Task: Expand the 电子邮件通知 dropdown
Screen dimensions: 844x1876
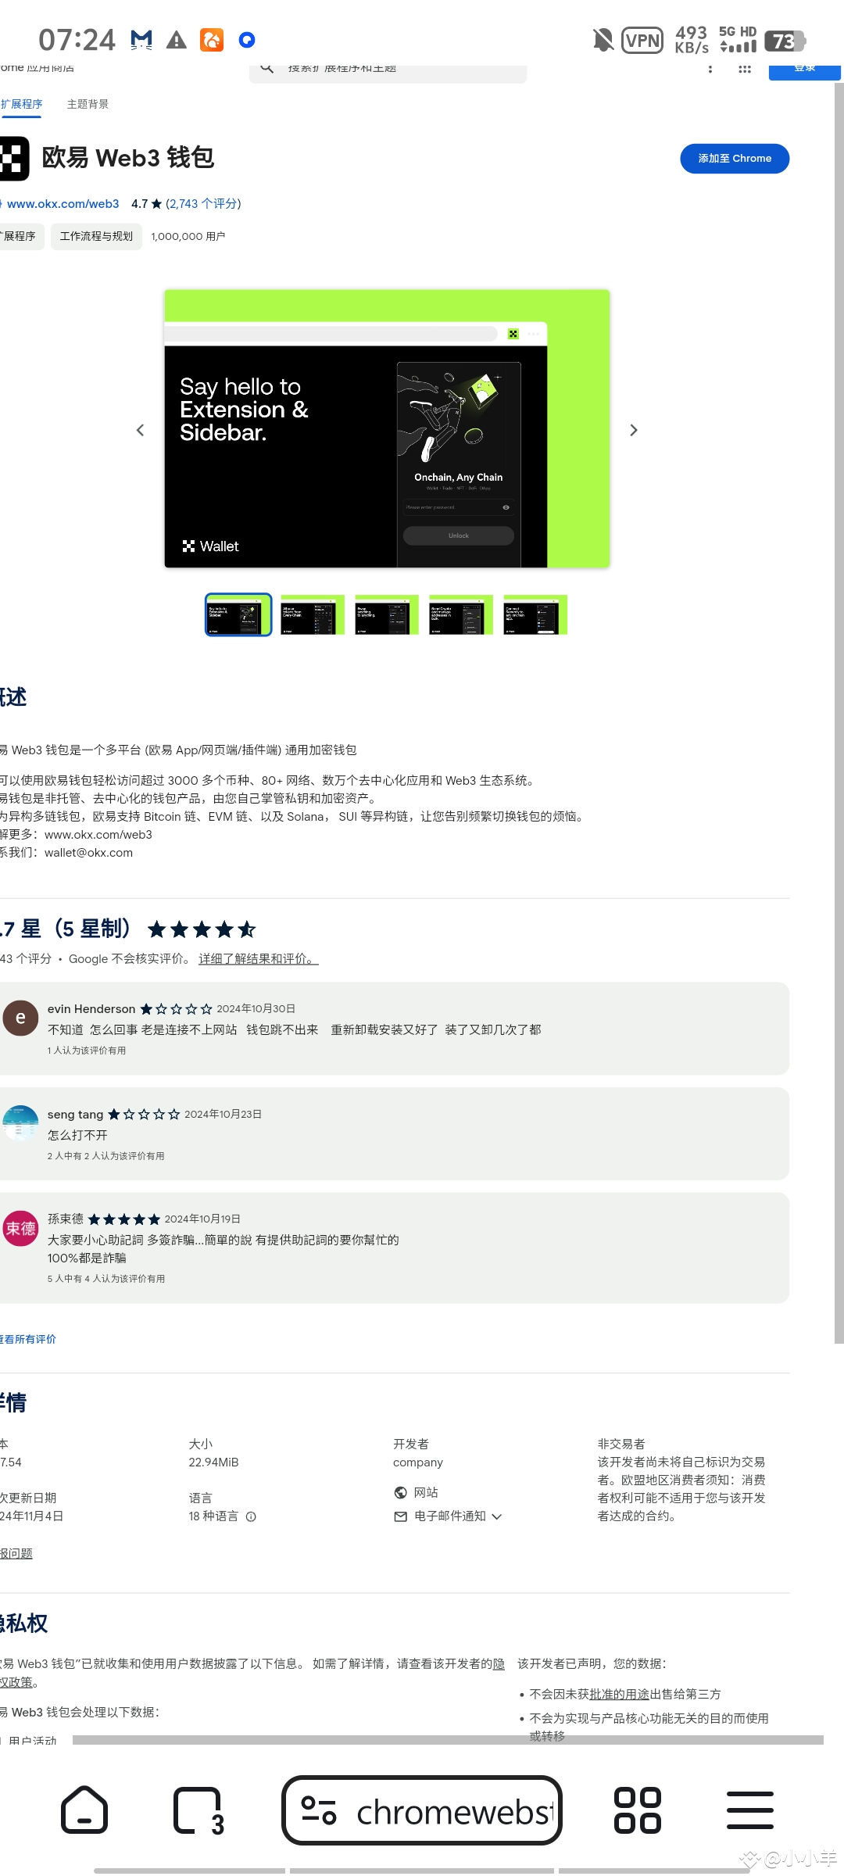Action: (x=448, y=1516)
